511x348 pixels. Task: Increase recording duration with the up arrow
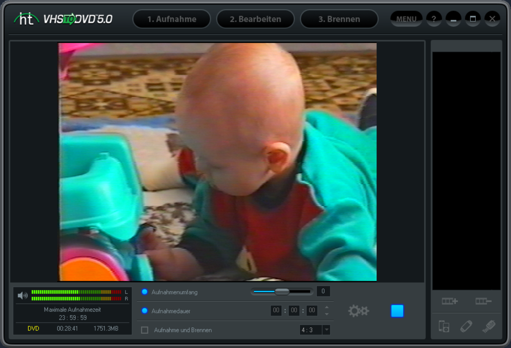click(327, 307)
